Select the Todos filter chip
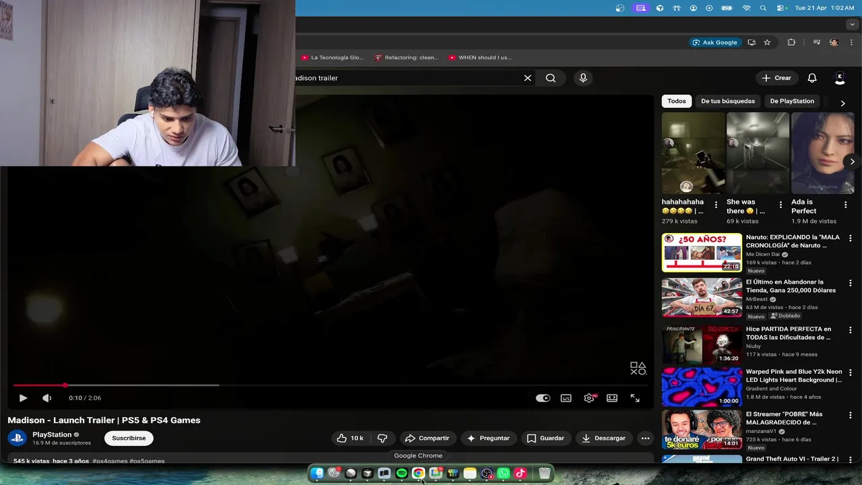862x485 pixels. click(677, 101)
